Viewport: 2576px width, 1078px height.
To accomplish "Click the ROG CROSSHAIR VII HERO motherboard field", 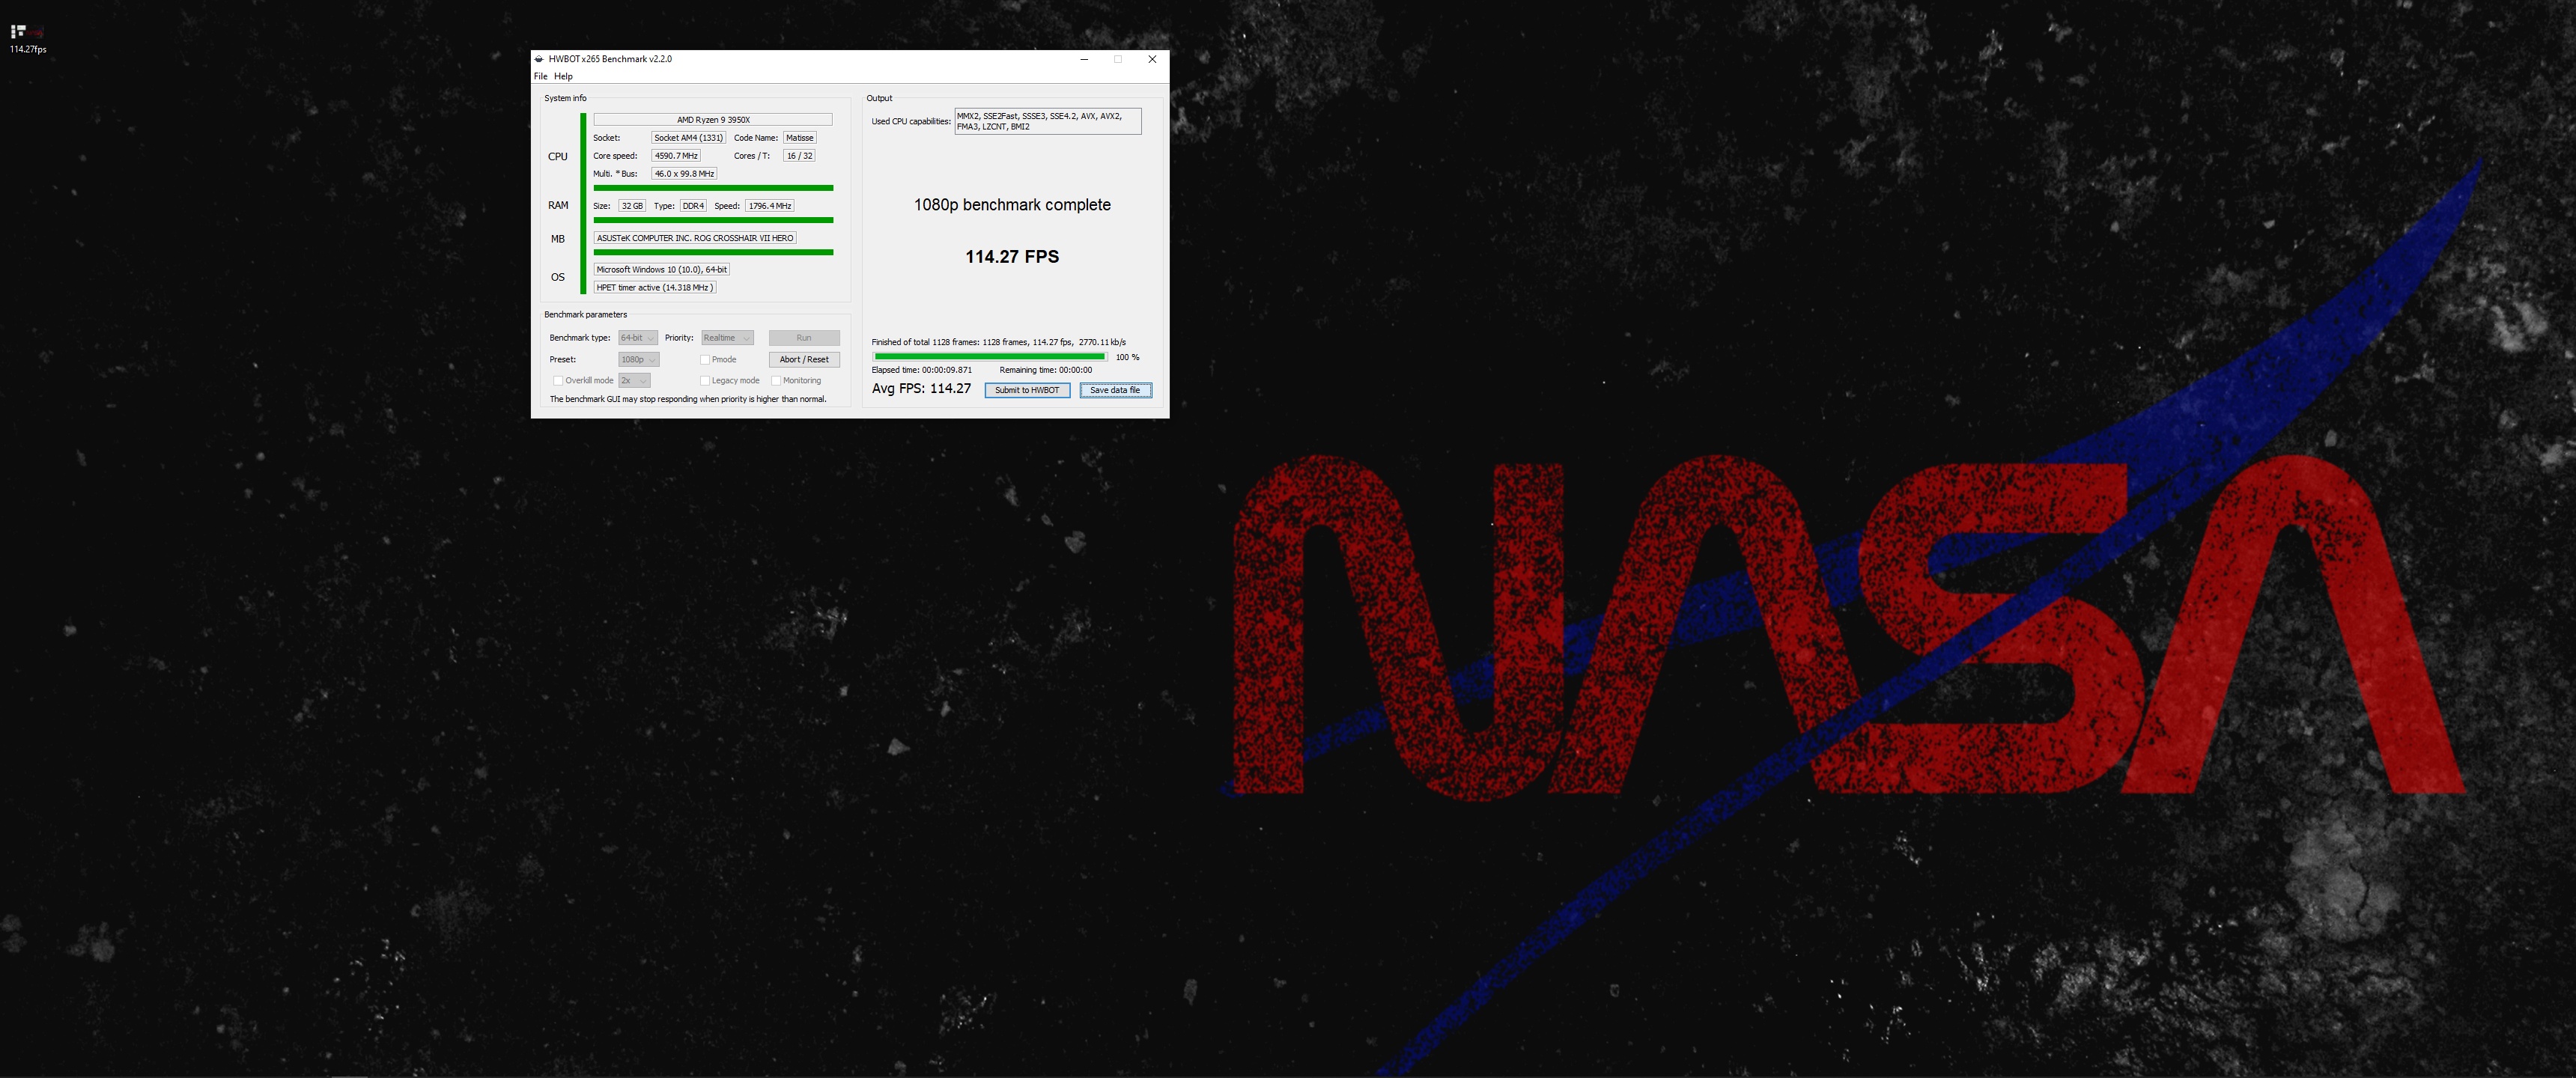I will point(695,238).
